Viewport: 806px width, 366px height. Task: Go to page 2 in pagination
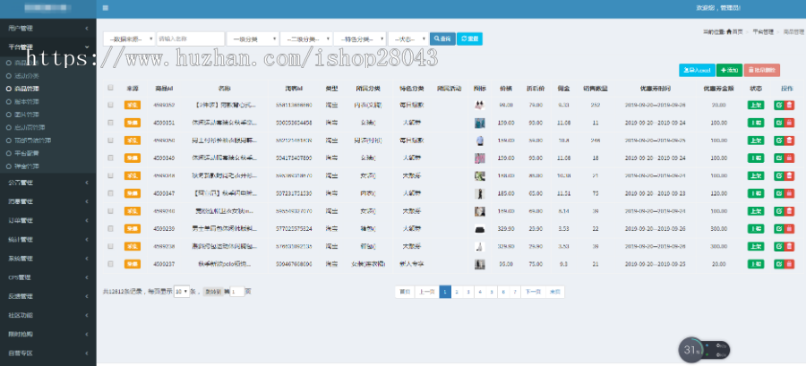(456, 291)
